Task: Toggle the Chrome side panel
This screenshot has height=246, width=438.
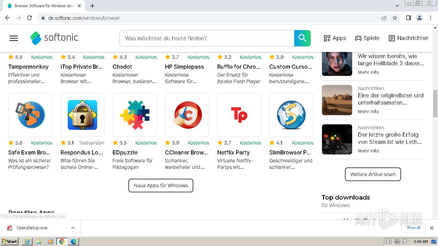Action: (x=408, y=18)
